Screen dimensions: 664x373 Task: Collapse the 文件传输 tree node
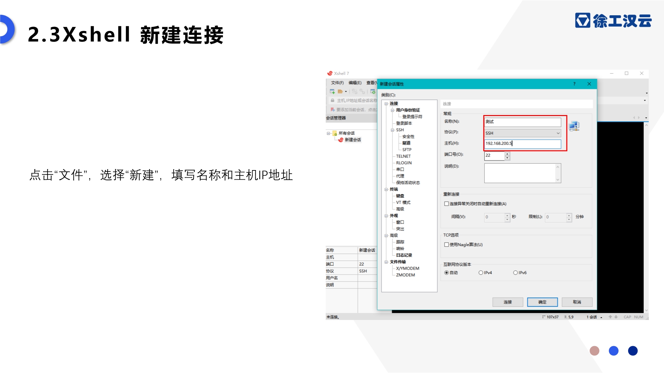[x=386, y=262]
